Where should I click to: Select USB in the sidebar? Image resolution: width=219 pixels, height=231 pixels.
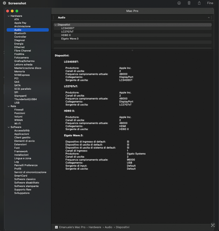coord(17,103)
